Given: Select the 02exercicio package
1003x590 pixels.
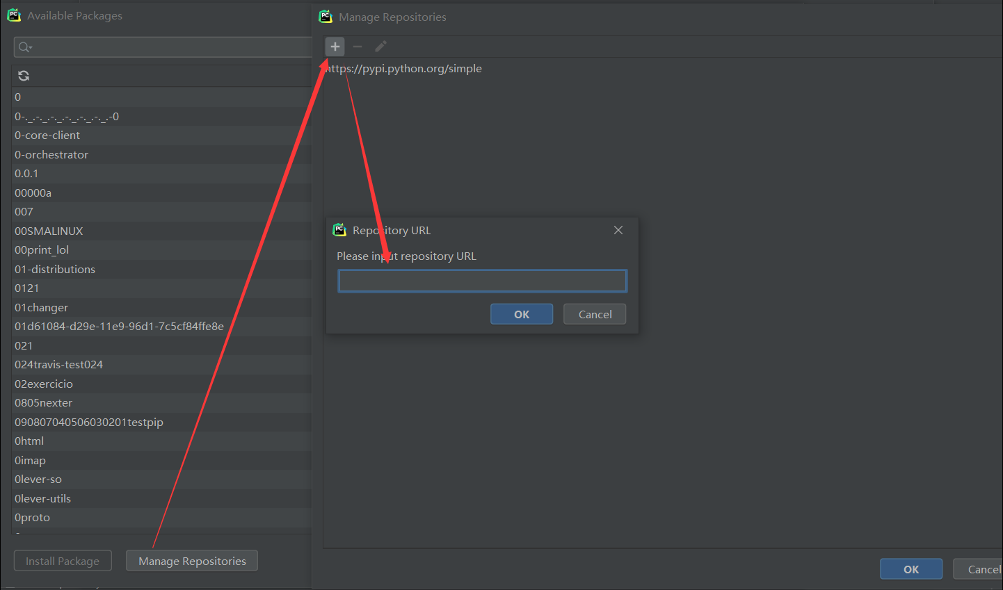Looking at the screenshot, I should 161,384.
